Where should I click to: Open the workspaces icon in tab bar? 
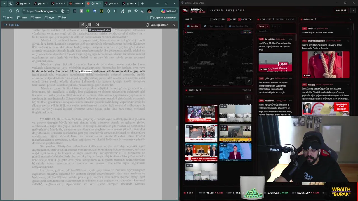click(11, 4)
